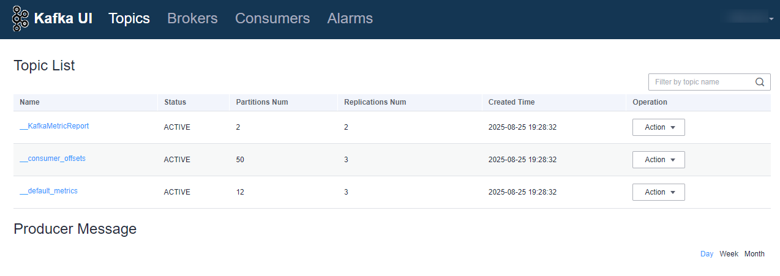
Task: Click the search magnifier icon
Action: coord(760,82)
